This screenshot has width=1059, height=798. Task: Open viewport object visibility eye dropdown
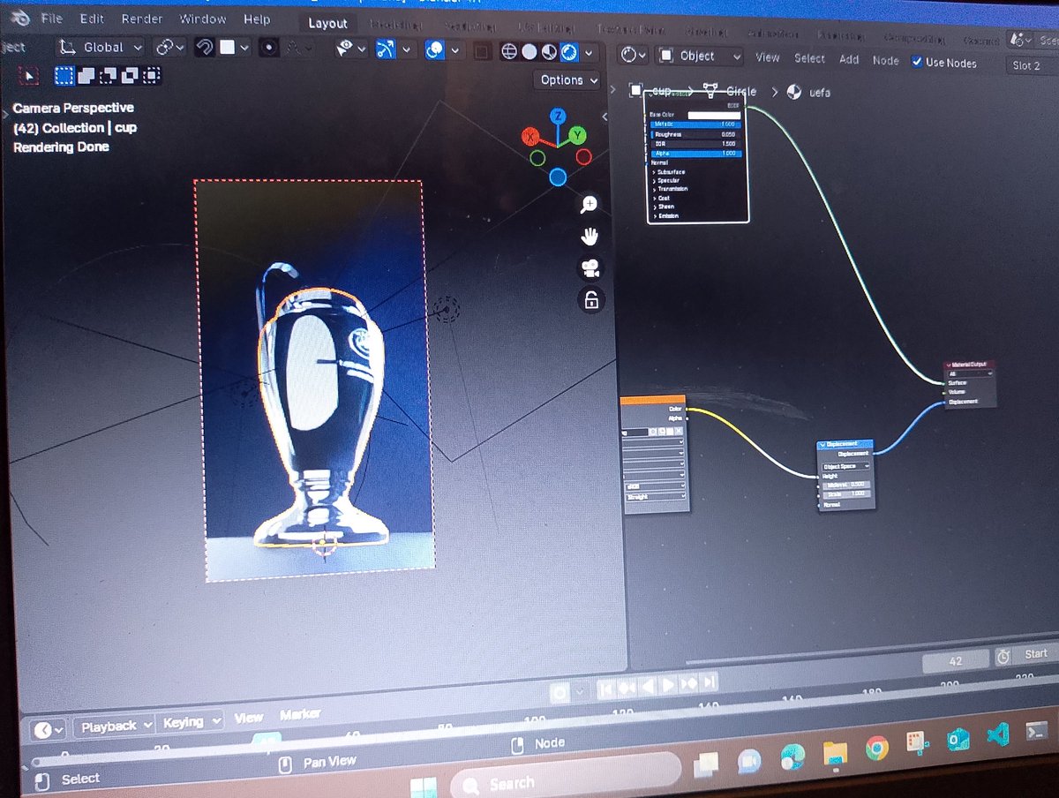350,49
